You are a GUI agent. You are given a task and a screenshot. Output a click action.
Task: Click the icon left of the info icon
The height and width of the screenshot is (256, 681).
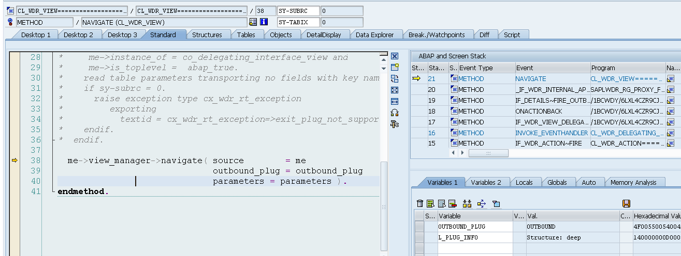click(x=253, y=22)
